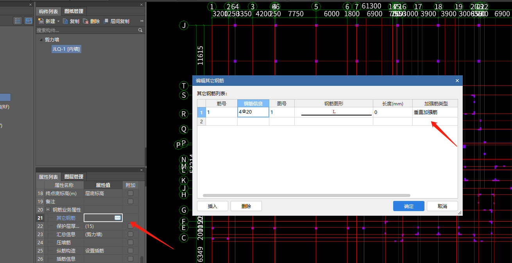Viewport: 512px width, 263px height.
Task: Click the 新建 new component icon
Action: pyautogui.click(x=40, y=21)
